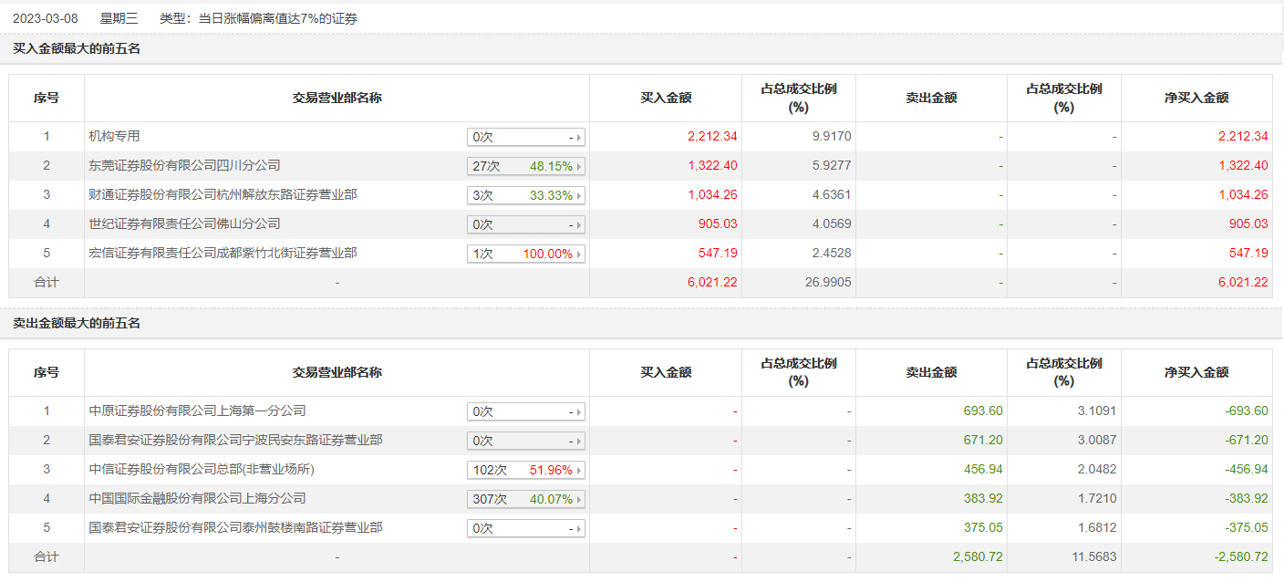Screen dimensions: 1284x582
Task: Expand the 机构专用 0次 dropdown arrow
Action: tap(578, 138)
